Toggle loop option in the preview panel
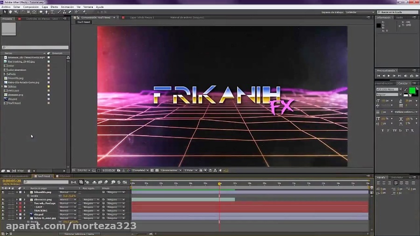420x236 pixels. click(x=412, y=76)
